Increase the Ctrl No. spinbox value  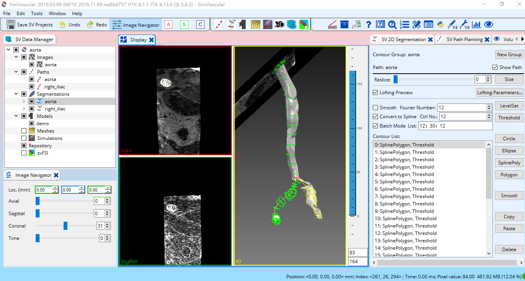pos(489,115)
